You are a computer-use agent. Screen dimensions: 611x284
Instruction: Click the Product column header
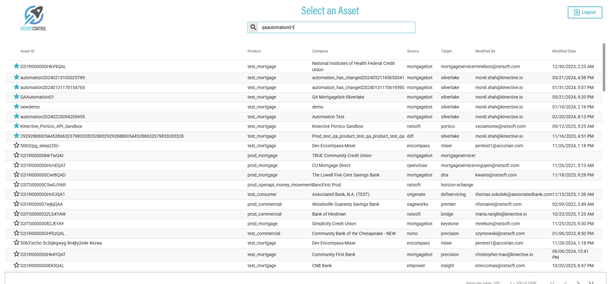coord(254,51)
